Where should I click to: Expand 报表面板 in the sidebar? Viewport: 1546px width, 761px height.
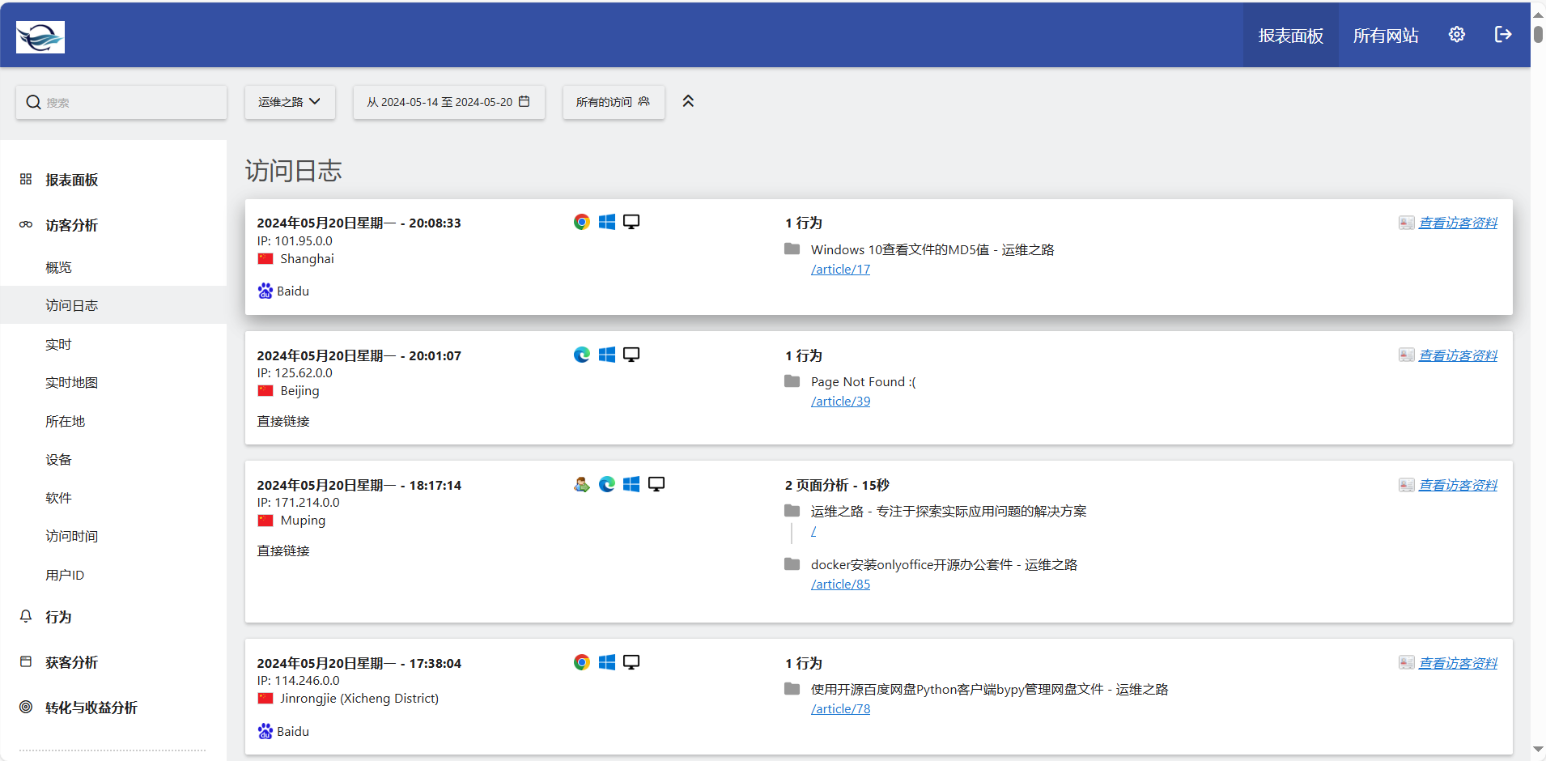click(x=71, y=180)
